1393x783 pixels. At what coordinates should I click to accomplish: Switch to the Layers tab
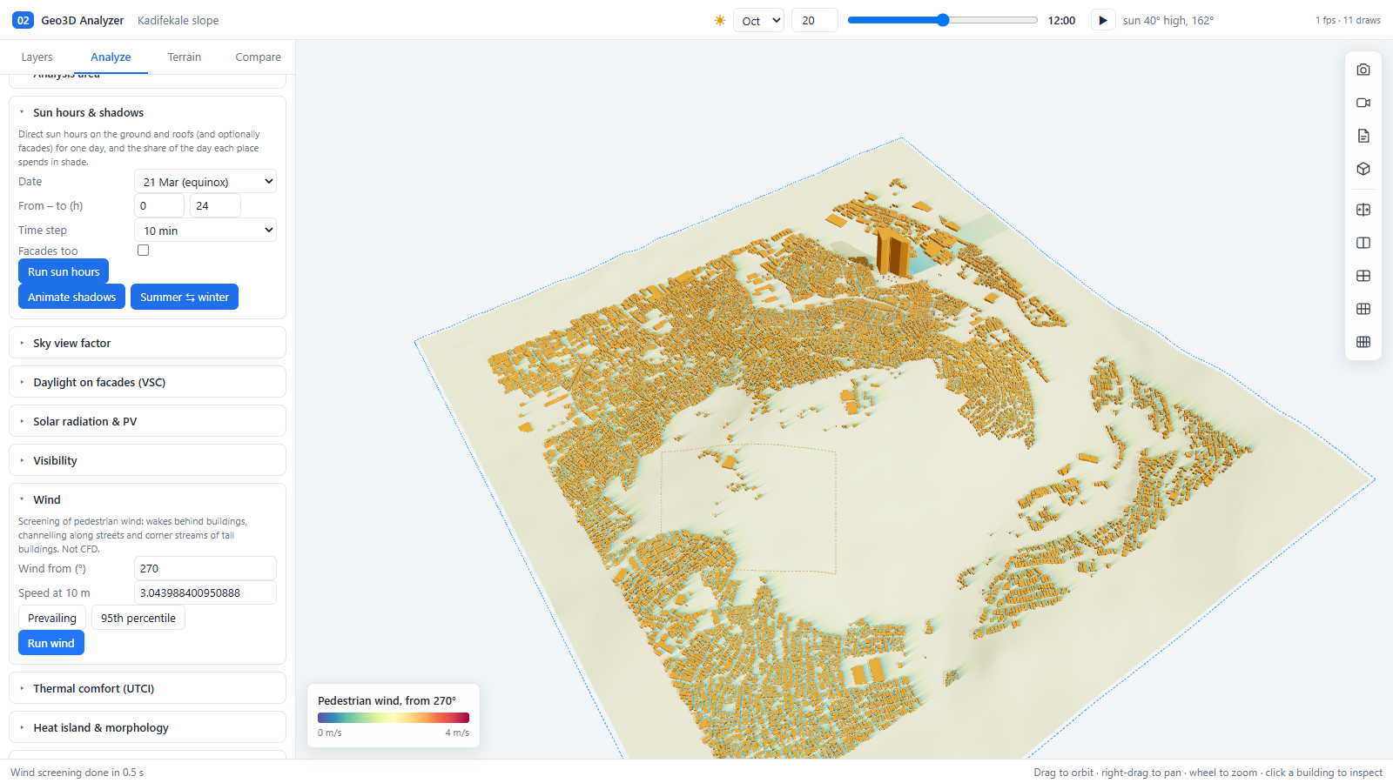[37, 57]
